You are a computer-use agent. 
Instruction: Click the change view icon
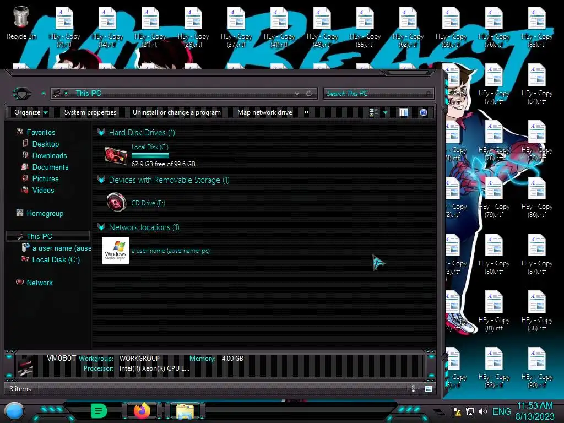(373, 112)
